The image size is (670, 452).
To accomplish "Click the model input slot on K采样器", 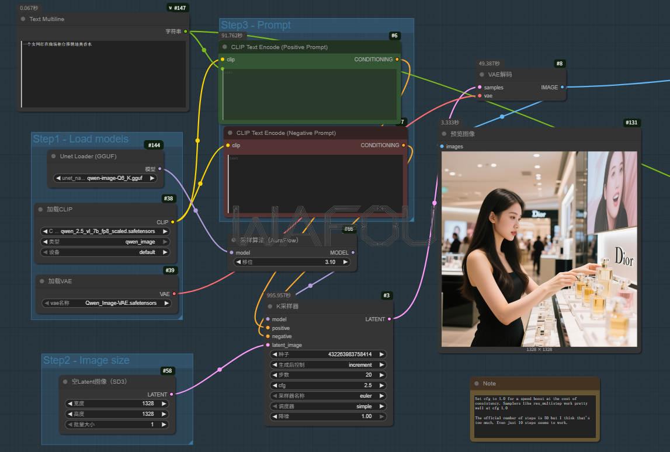I will pyautogui.click(x=268, y=319).
